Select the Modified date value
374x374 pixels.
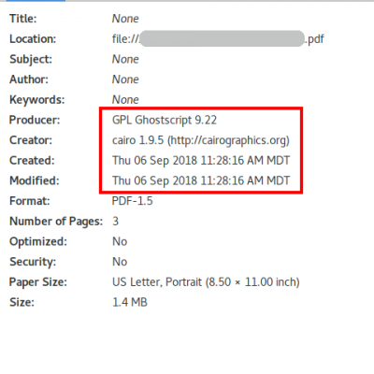pos(201,180)
